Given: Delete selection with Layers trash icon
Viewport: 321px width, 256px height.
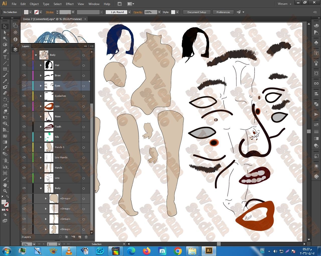Looking at the screenshot, I should coord(86,237).
